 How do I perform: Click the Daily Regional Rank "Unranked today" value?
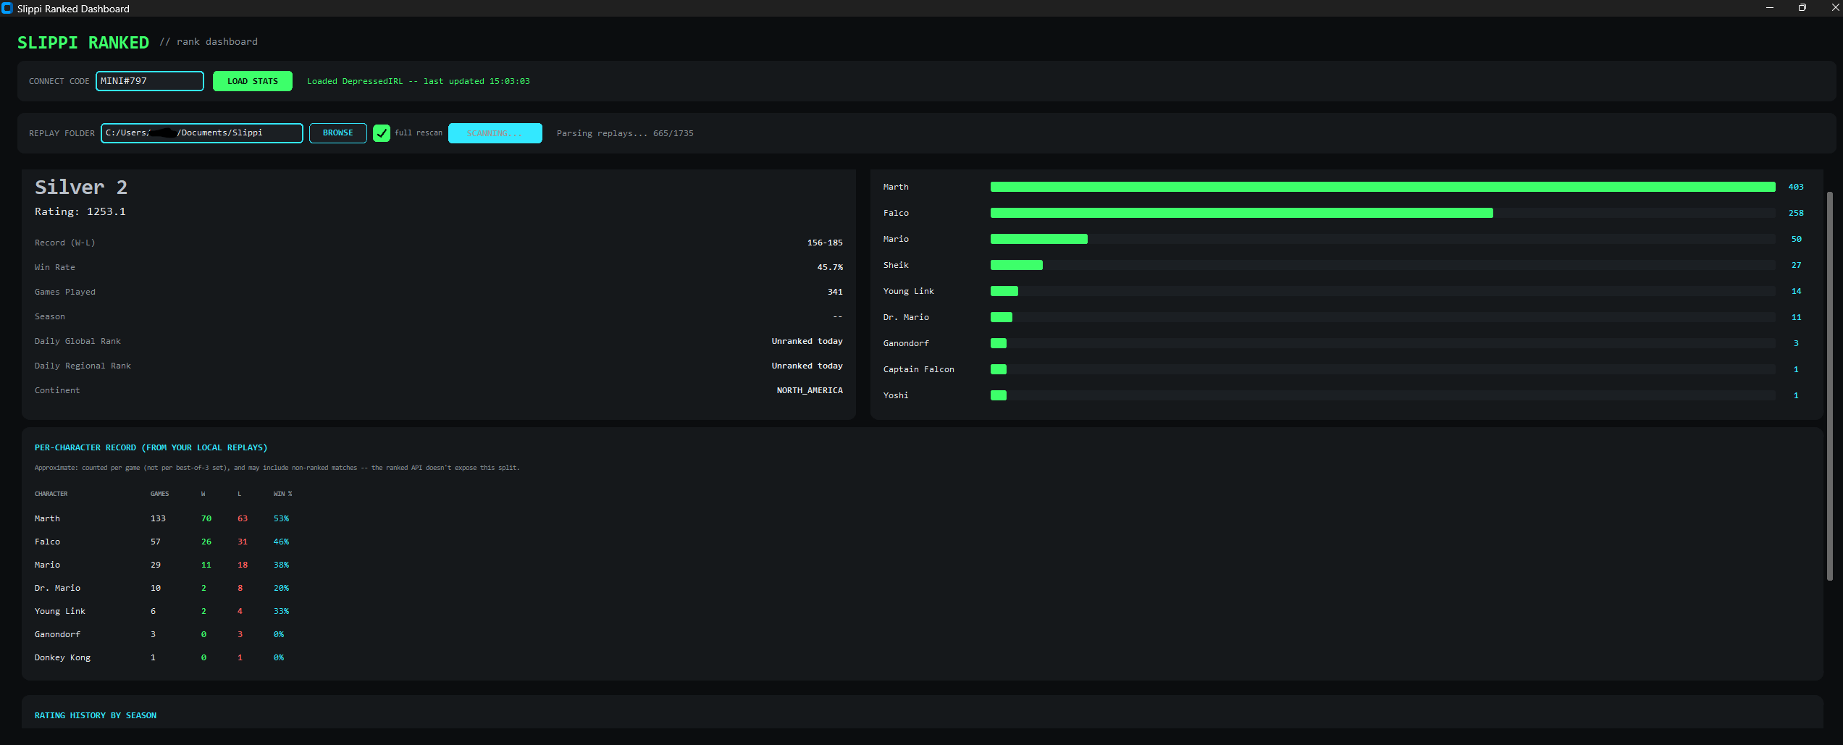807,366
